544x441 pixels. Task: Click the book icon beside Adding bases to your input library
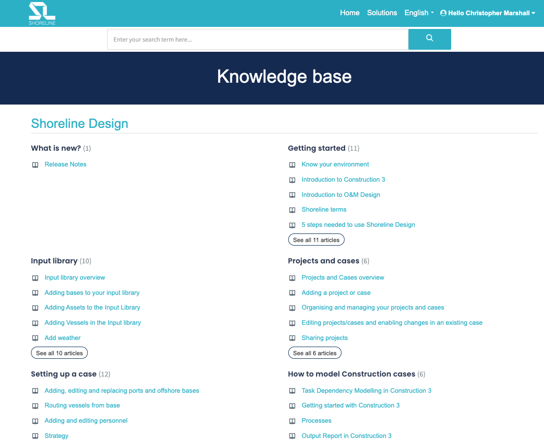(36, 293)
